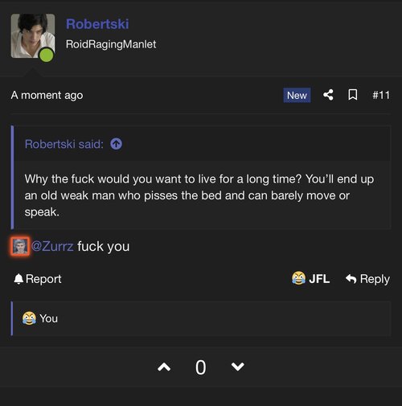Image resolution: width=402 pixels, height=406 pixels.
Task: Open the share post icon
Action: [x=328, y=95]
